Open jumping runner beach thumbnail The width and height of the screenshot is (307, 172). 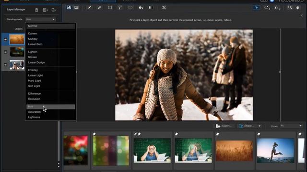(275, 150)
